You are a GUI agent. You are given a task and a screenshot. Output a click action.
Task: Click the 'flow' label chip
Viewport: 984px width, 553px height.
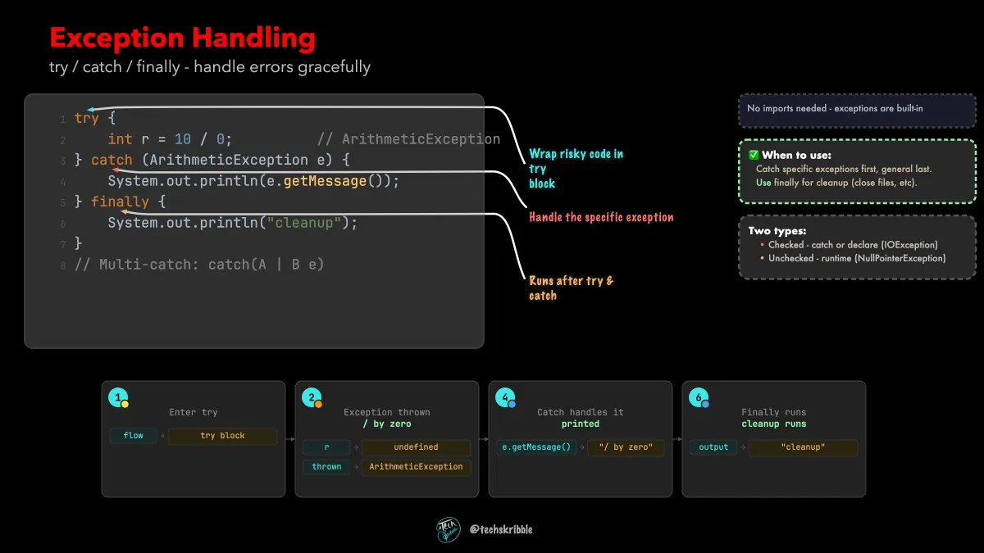point(133,436)
